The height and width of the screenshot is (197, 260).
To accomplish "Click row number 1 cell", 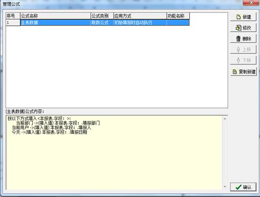I will click(13, 23).
